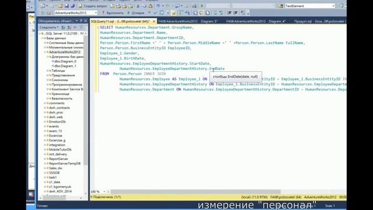Switch to Diagram_4* tab
This screenshot has height=210, width=373.
[256, 22]
